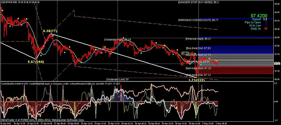
Task: Select the DANGER! STOP BUY HERE 99.3 label
Action: pyautogui.click(x=199, y=2)
